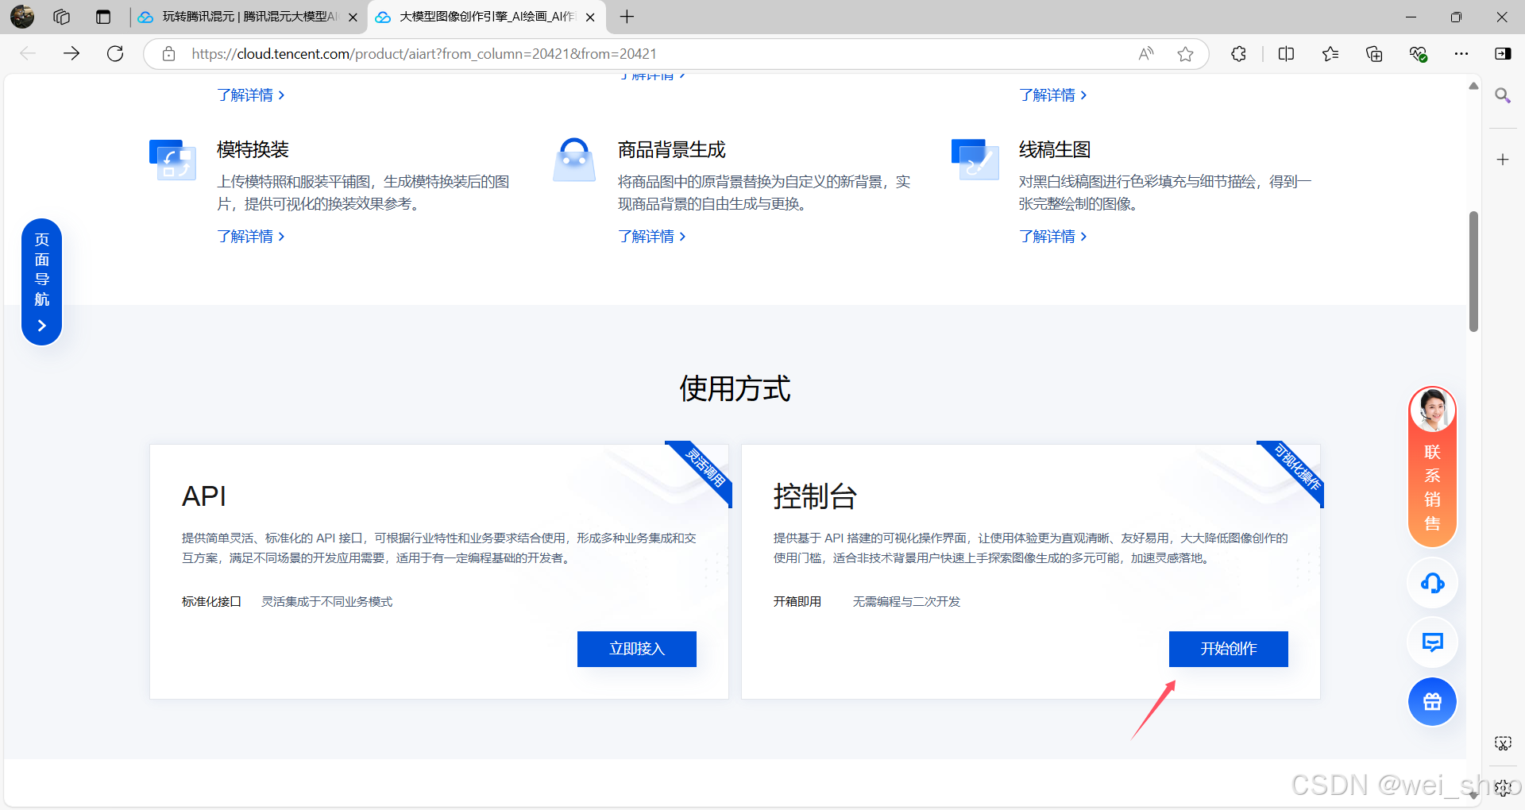Open 了解详情 link under 线稿生图
This screenshot has height=810, width=1525.
click(1052, 237)
